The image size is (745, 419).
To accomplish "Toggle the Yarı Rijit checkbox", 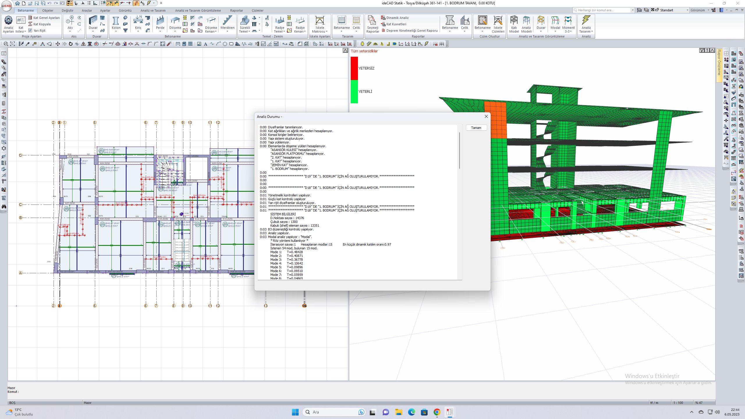I will click(30, 31).
